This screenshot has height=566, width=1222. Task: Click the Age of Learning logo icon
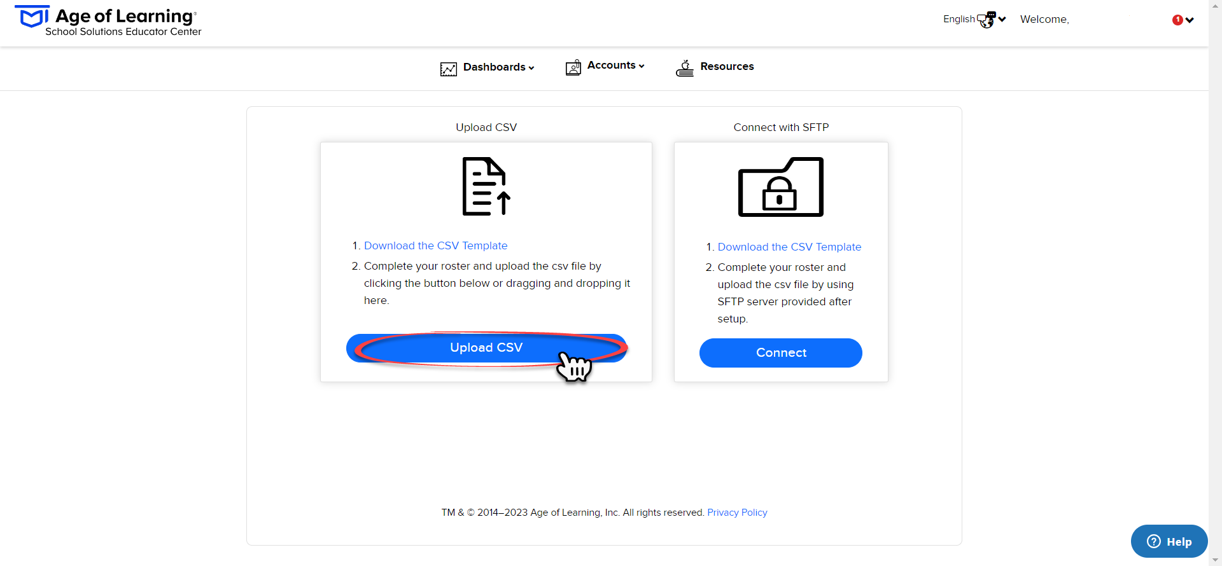point(32,17)
